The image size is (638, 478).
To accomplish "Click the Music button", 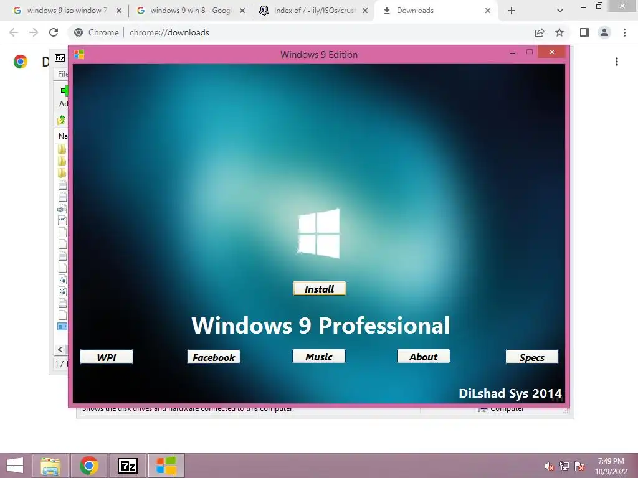I will (319, 357).
